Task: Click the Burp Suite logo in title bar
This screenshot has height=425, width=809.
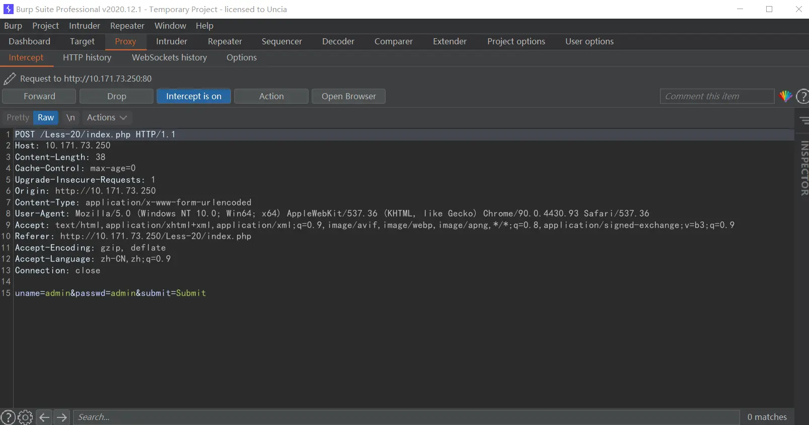Action: pyautogui.click(x=9, y=9)
